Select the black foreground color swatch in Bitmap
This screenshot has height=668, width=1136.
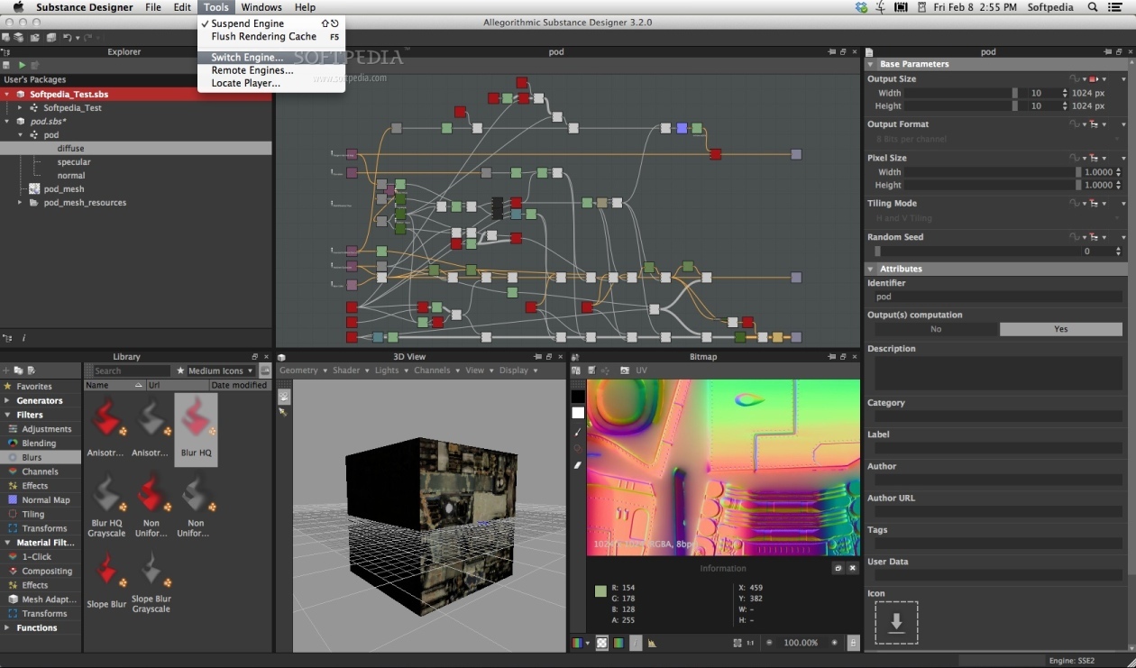578,397
